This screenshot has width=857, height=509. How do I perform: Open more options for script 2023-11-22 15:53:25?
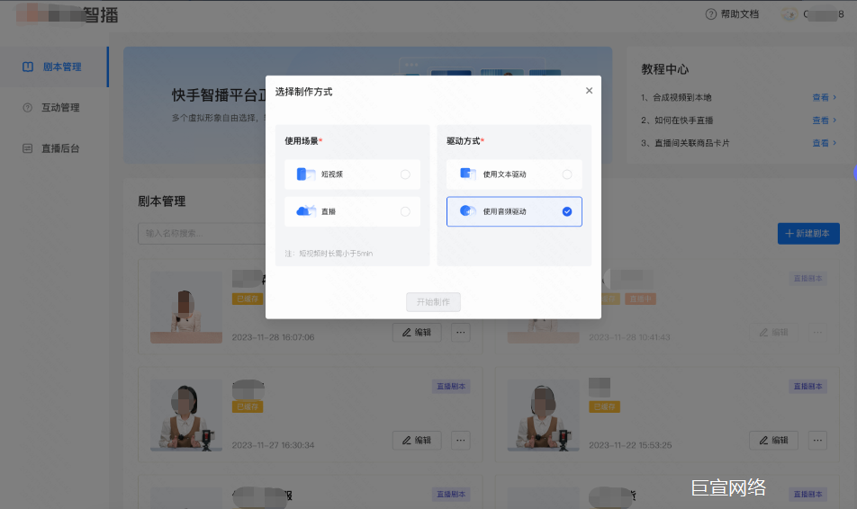[817, 440]
